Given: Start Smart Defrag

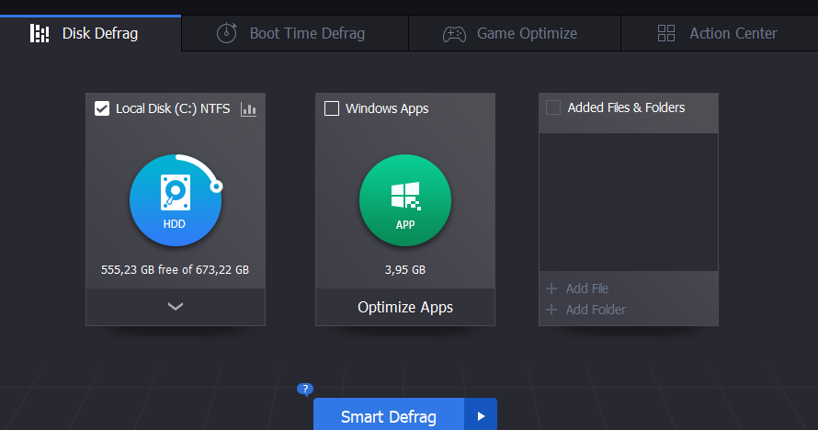Looking at the screenshot, I should (x=389, y=416).
